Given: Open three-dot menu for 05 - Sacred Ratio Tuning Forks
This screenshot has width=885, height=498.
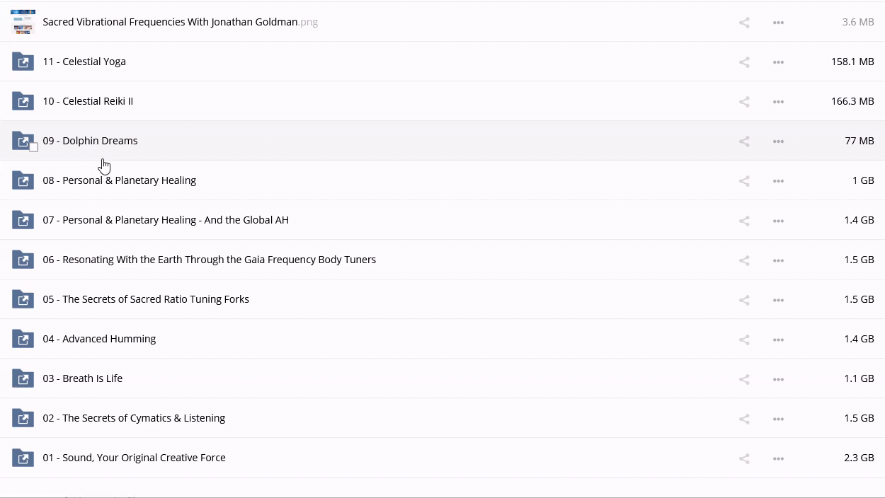Looking at the screenshot, I should (778, 300).
